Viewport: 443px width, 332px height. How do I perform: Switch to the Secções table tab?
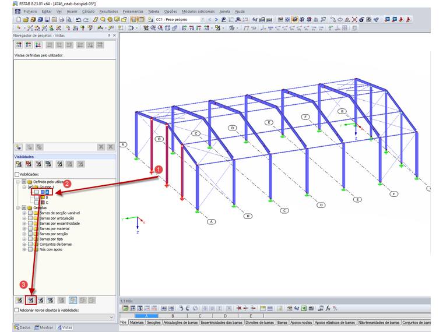point(153,323)
